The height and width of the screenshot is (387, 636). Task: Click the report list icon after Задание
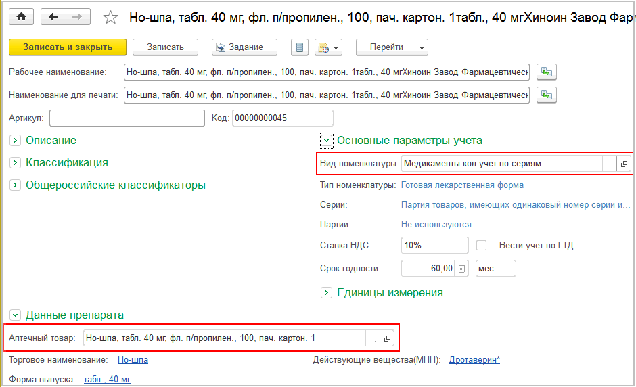[x=301, y=47]
